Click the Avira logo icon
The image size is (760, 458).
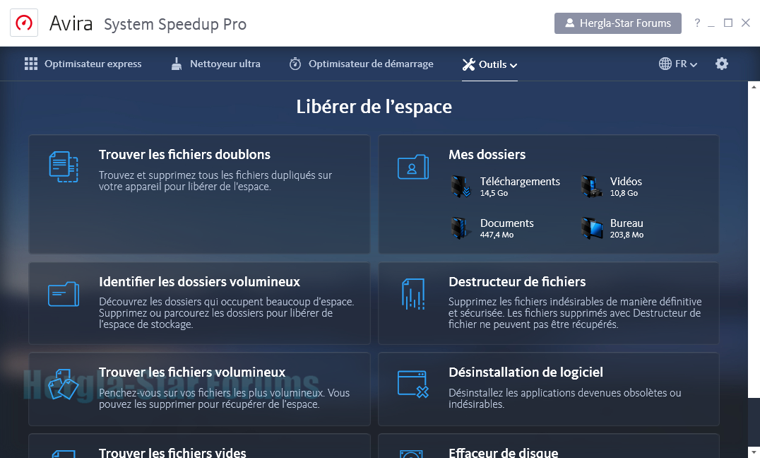[24, 23]
